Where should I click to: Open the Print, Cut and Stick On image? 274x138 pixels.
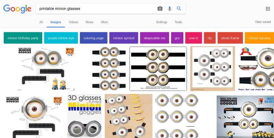[x=256, y=68]
